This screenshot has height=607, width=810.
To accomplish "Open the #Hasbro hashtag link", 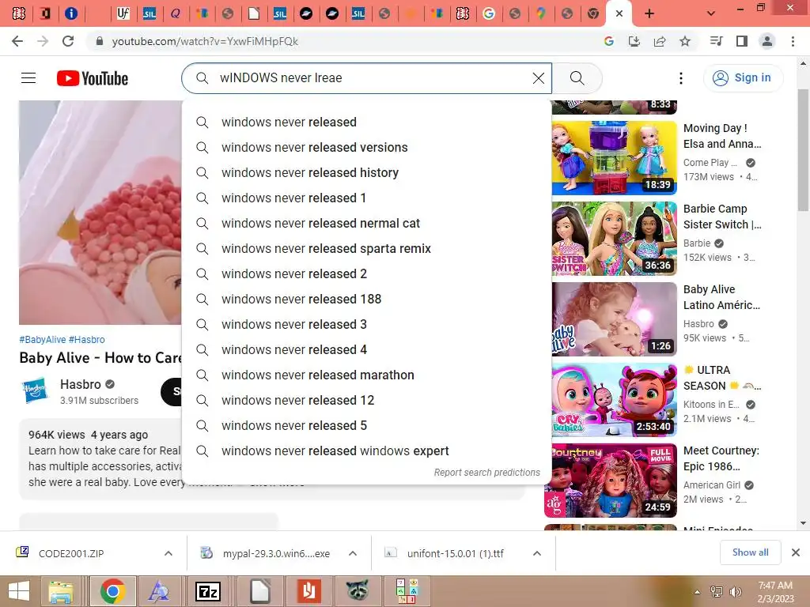I will [x=87, y=340].
